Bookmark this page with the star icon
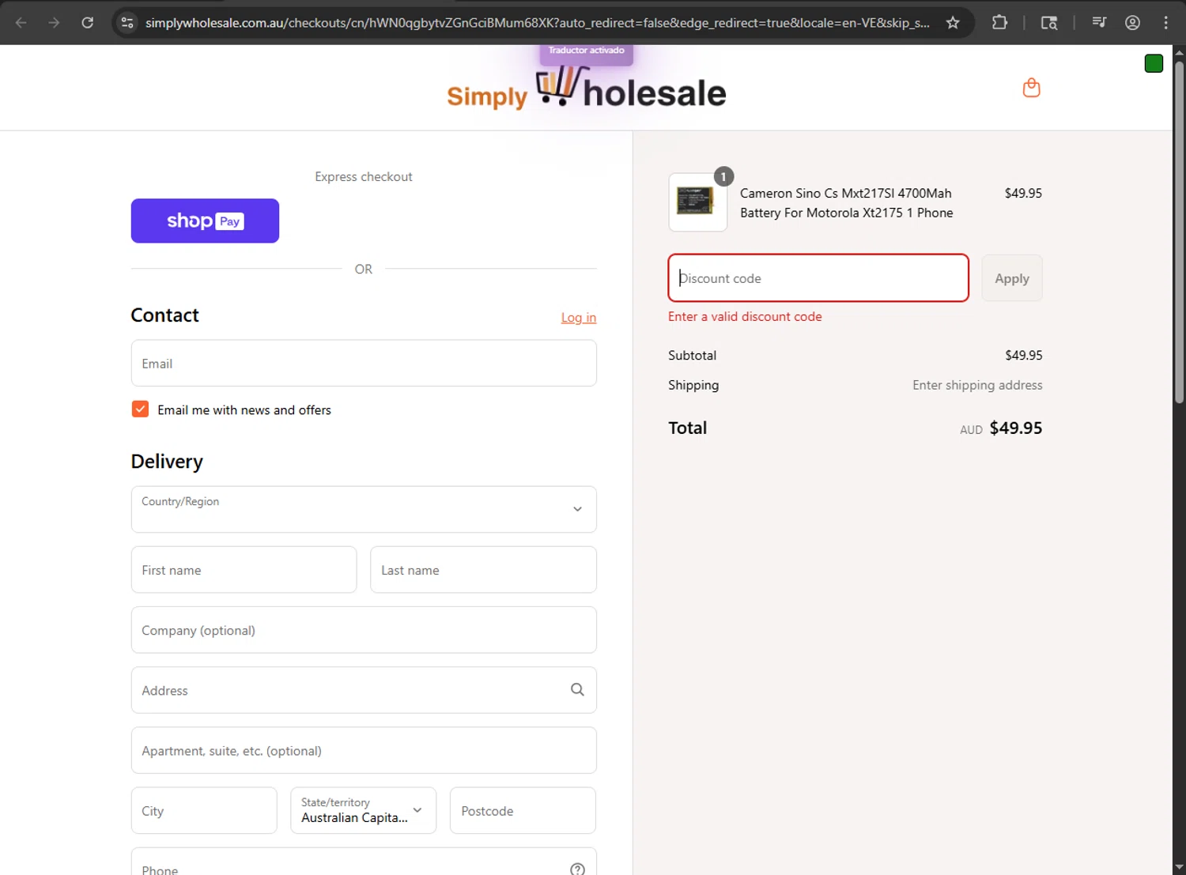The image size is (1186, 875). click(x=953, y=22)
